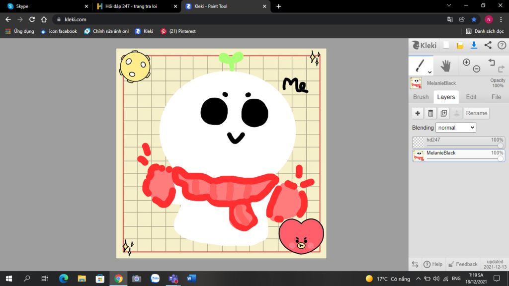Open an image file via folder icon
This screenshot has height=286, width=509.
click(x=460, y=45)
